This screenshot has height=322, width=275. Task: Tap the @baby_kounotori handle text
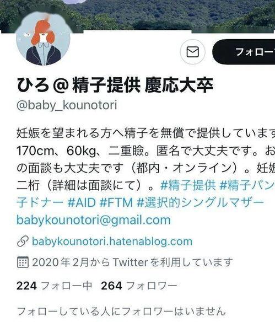click(67, 105)
